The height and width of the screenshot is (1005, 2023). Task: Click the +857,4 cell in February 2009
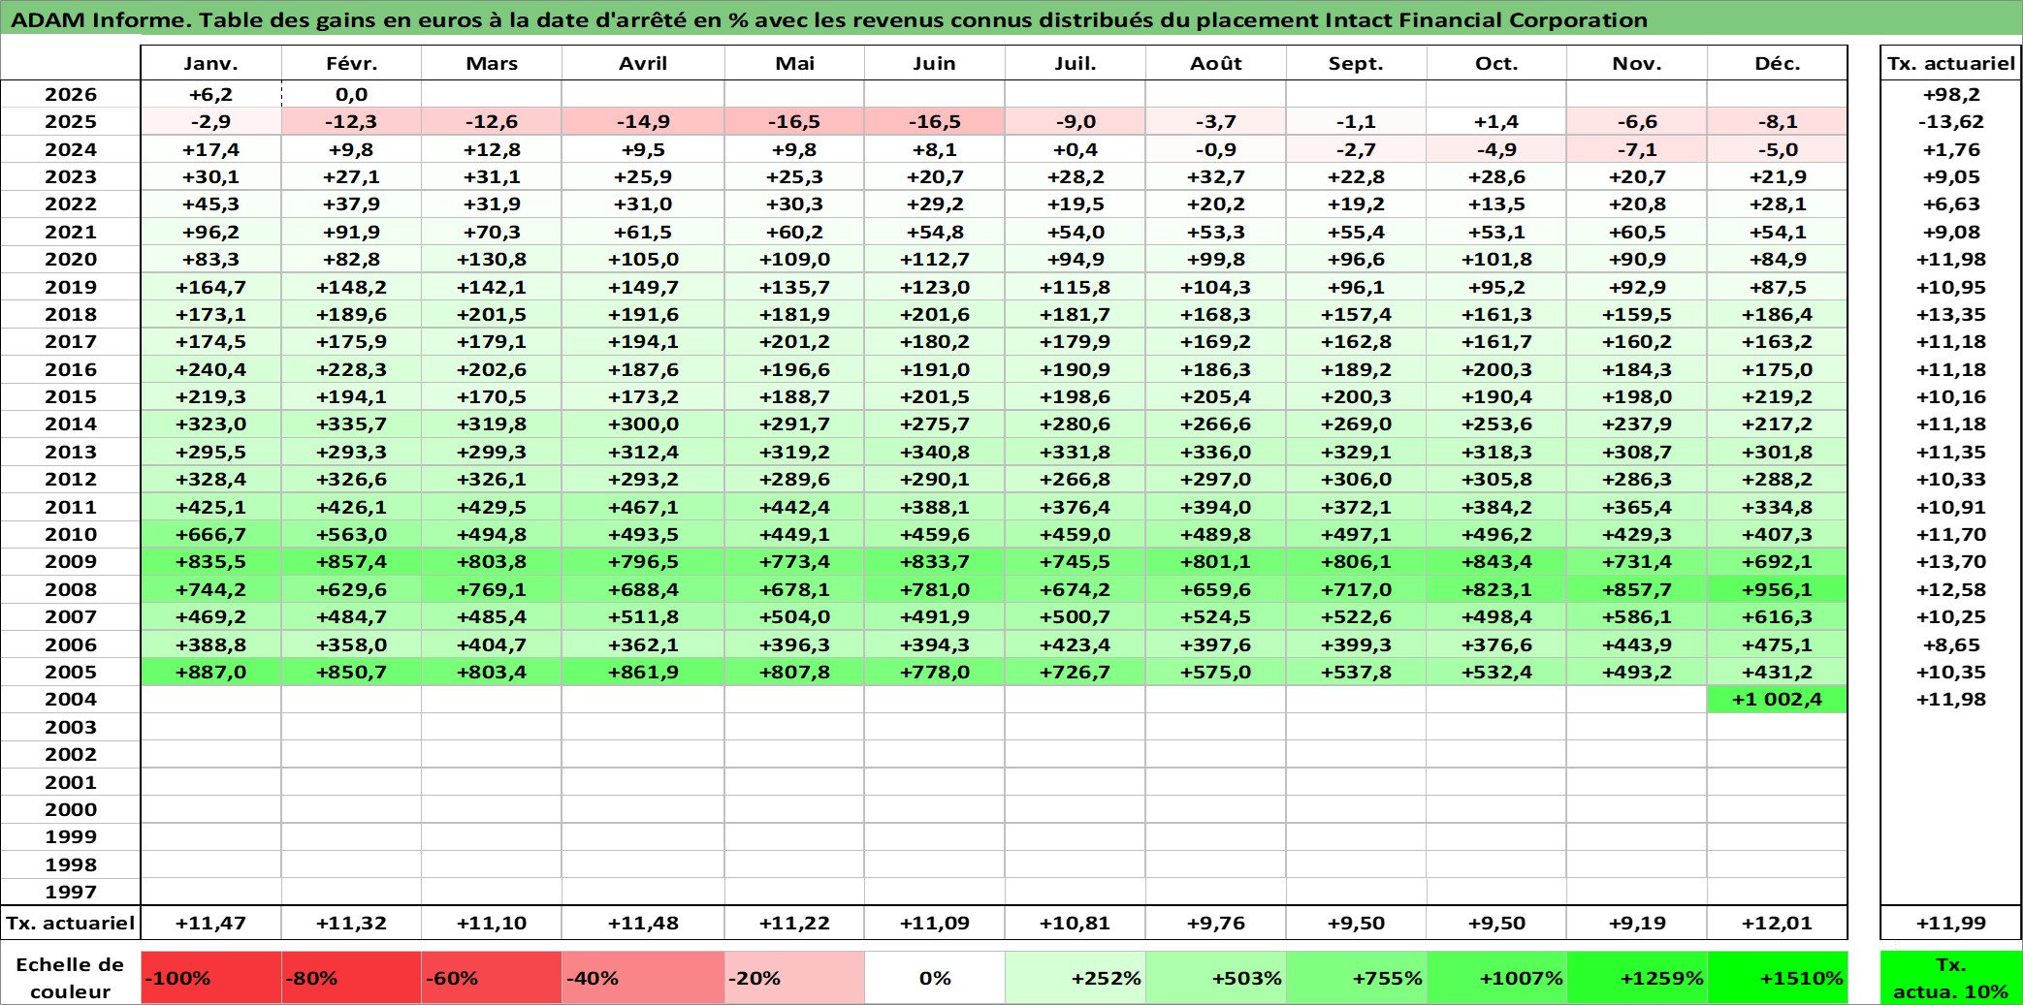352,561
